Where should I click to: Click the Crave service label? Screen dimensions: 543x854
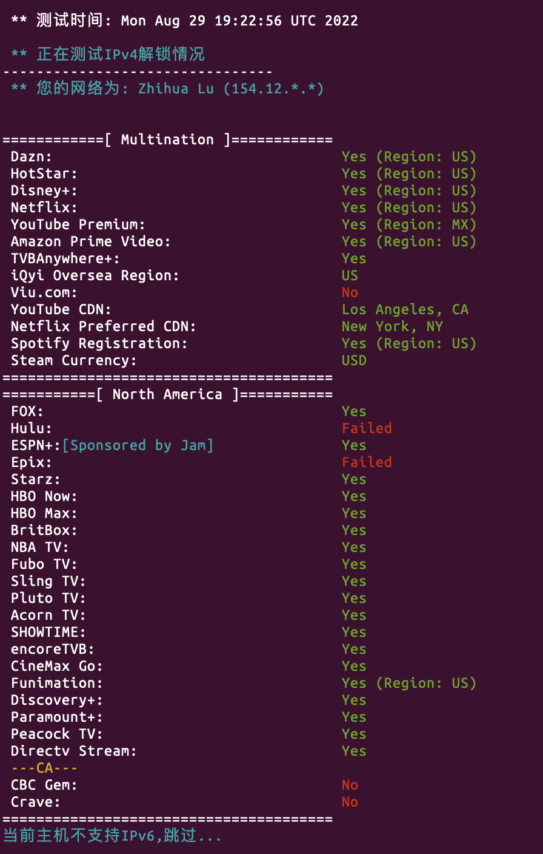pos(36,802)
